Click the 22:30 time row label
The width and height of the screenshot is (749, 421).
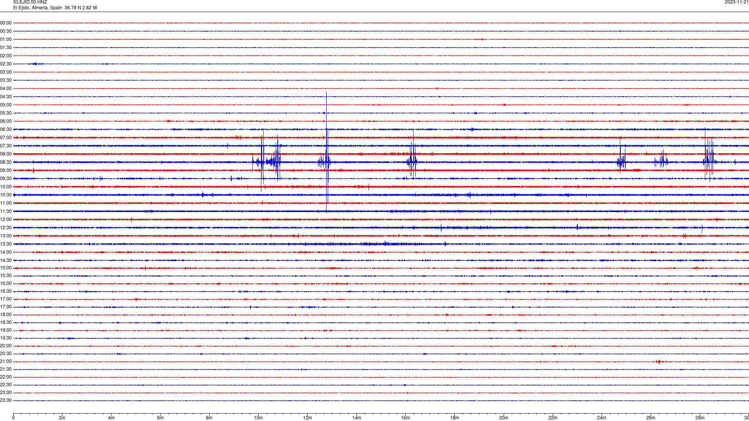(x=6, y=385)
